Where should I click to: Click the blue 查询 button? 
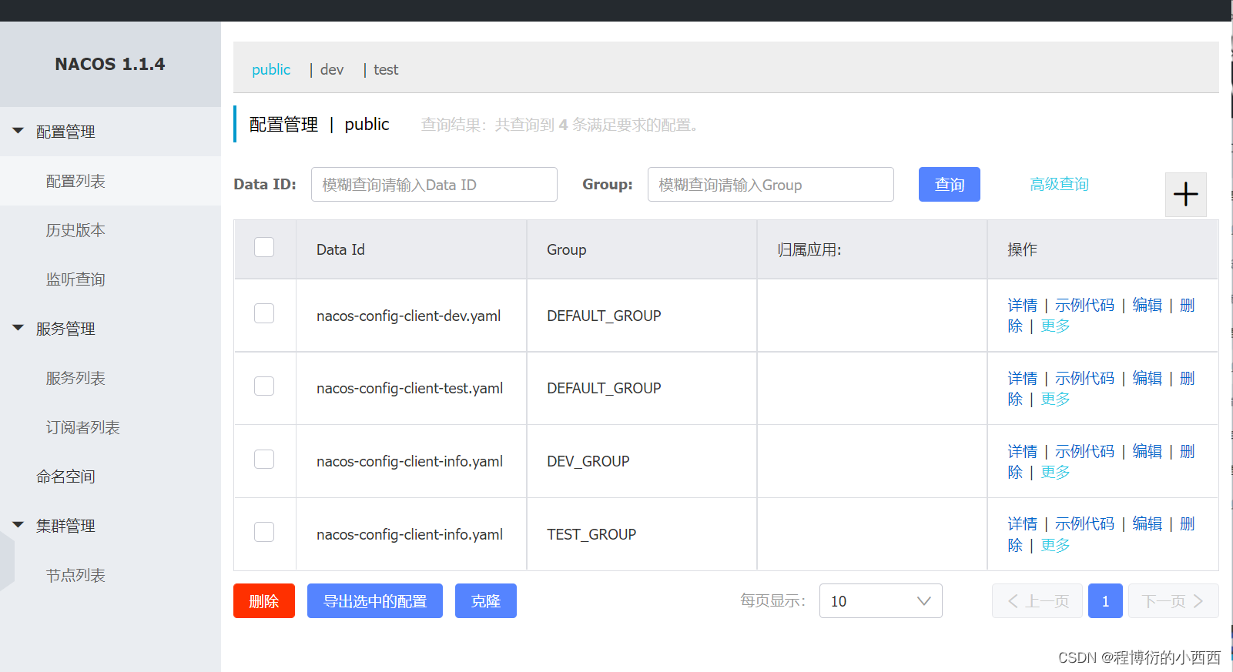coord(949,185)
